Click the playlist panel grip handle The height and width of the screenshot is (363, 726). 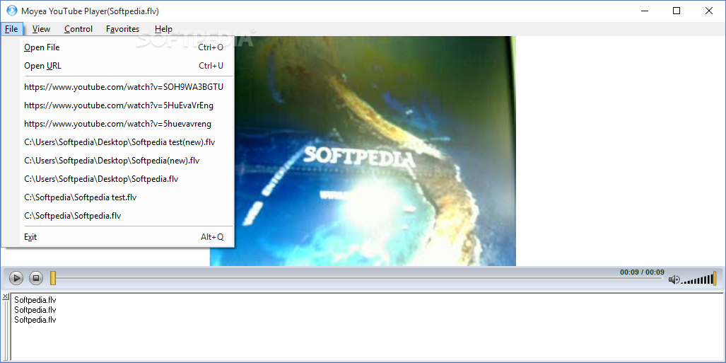6,330
